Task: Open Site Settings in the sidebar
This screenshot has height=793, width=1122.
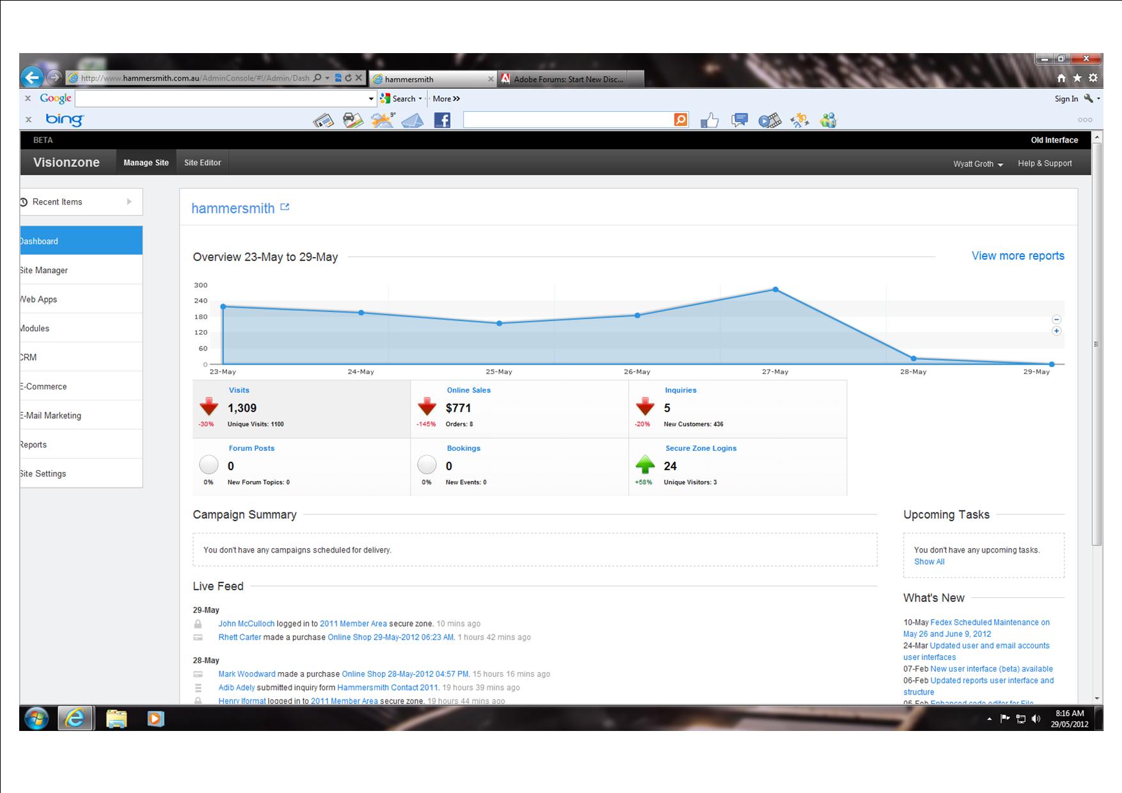Action: [x=81, y=473]
